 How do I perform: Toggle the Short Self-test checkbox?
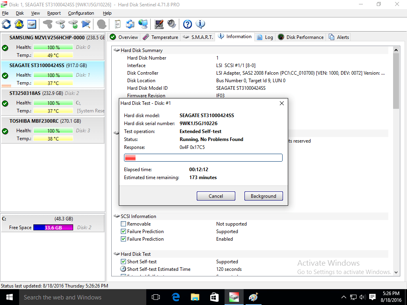click(x=124, y=261)
